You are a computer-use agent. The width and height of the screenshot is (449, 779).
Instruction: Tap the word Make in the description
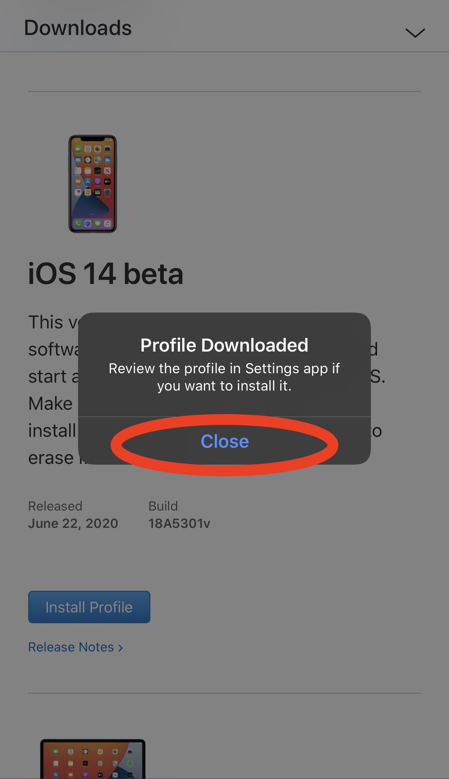51,404
